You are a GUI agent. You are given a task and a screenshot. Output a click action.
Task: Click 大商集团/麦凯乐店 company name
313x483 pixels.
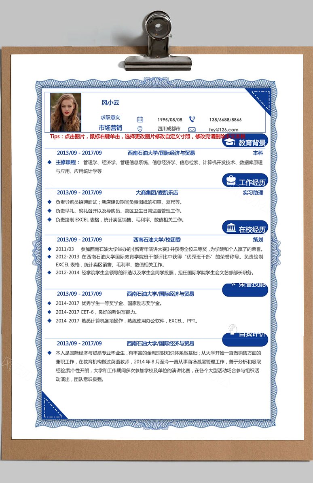coord(157,193)
